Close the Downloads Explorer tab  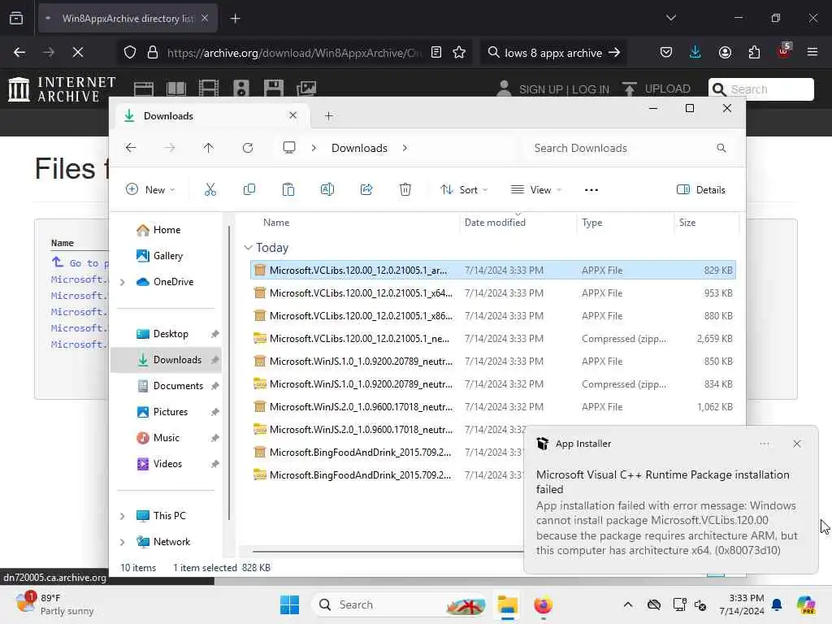tap(292, 115)
